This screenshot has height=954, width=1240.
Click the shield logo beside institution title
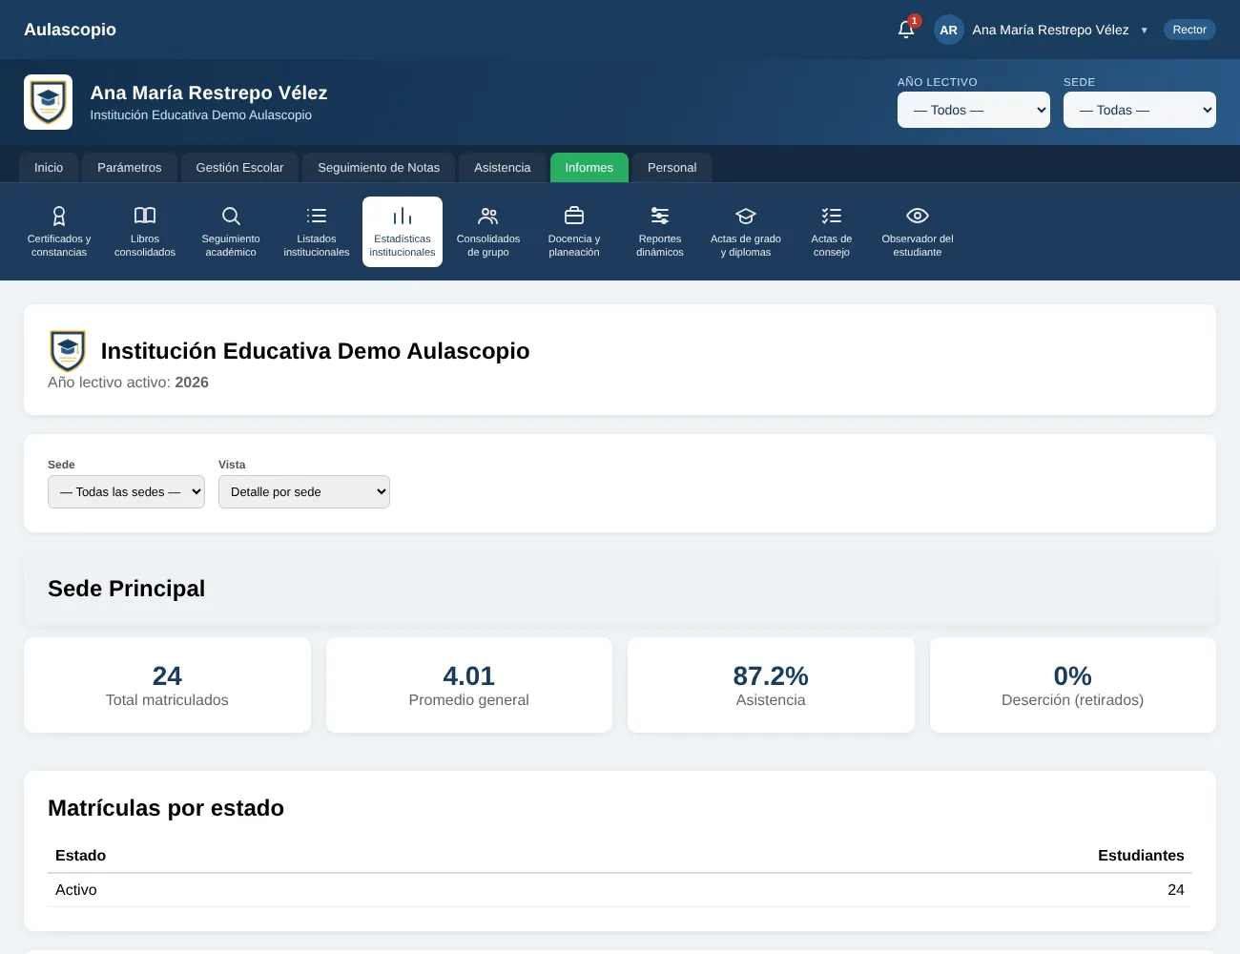[x=68, y=350]
